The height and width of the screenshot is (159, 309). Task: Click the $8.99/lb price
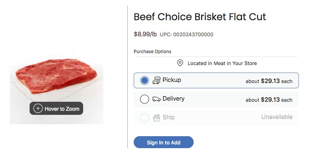click(145, 34)
